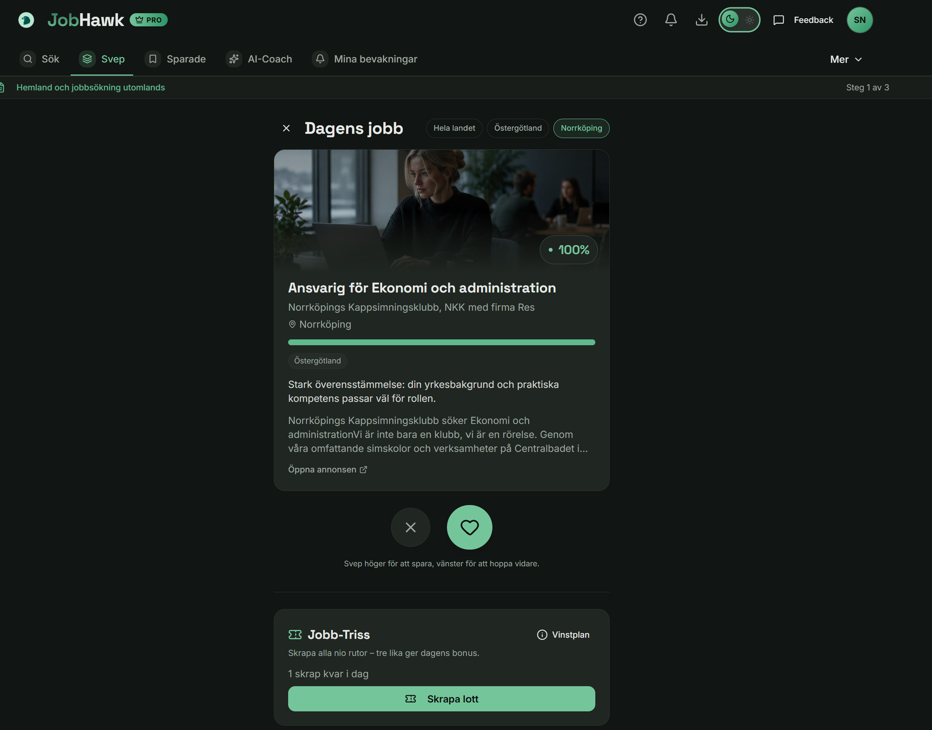Click the document icon beside Hemland banner
This screenshot has height=730, width=932.
click(2, 88)
